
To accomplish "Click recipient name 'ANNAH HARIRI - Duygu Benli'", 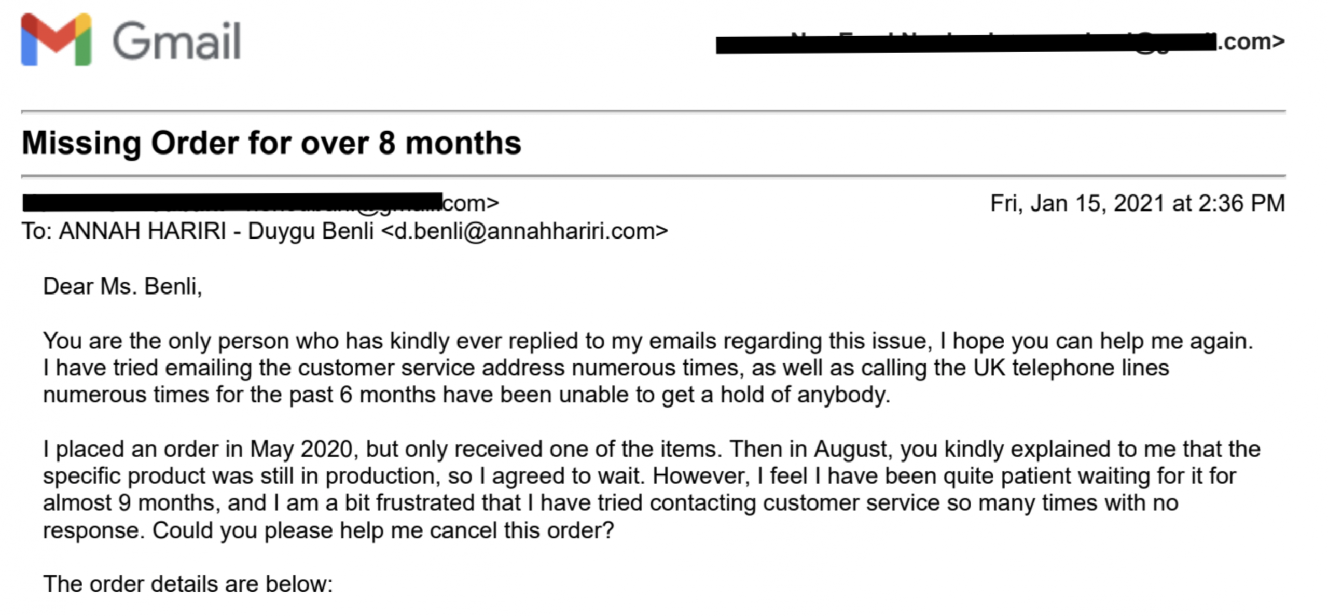I will [x=216, y=231].
